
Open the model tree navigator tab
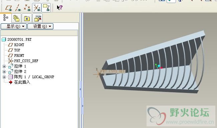click(x=6, y=18)
